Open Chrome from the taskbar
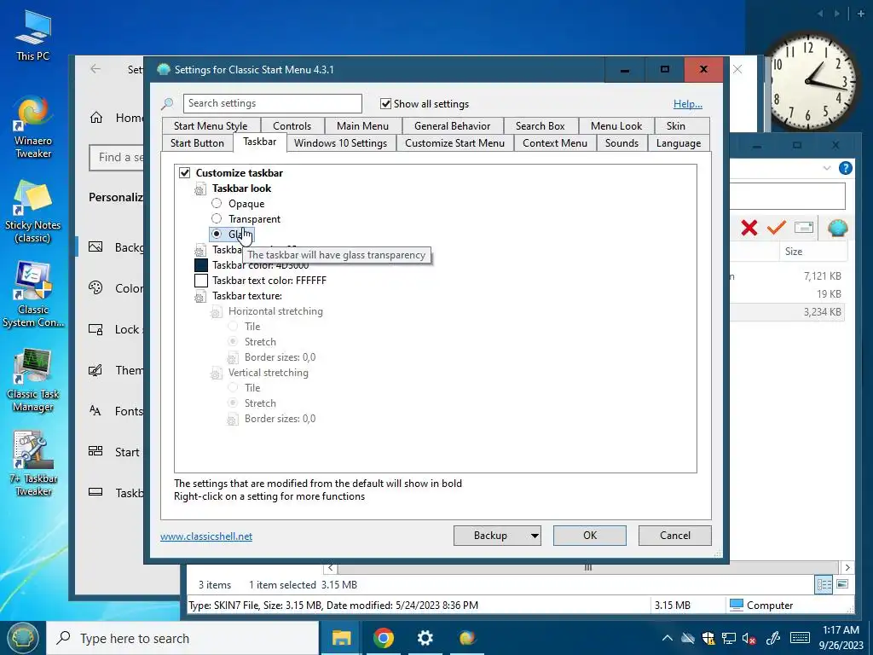Image resolution: width=873 pixels, height=655 pixels. [384, 638]
